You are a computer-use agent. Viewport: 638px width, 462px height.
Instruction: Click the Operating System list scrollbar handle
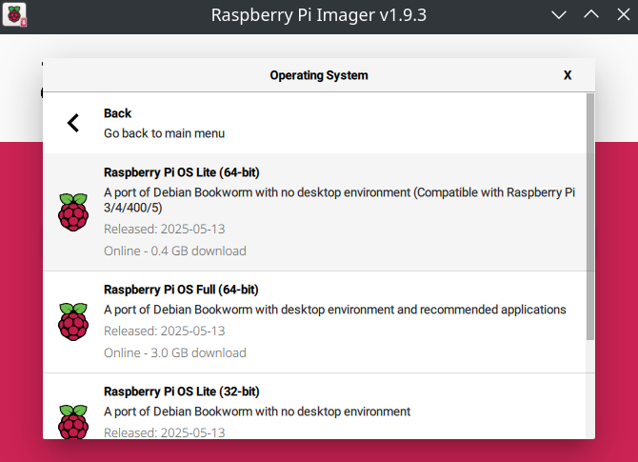(x=590, y=216)
